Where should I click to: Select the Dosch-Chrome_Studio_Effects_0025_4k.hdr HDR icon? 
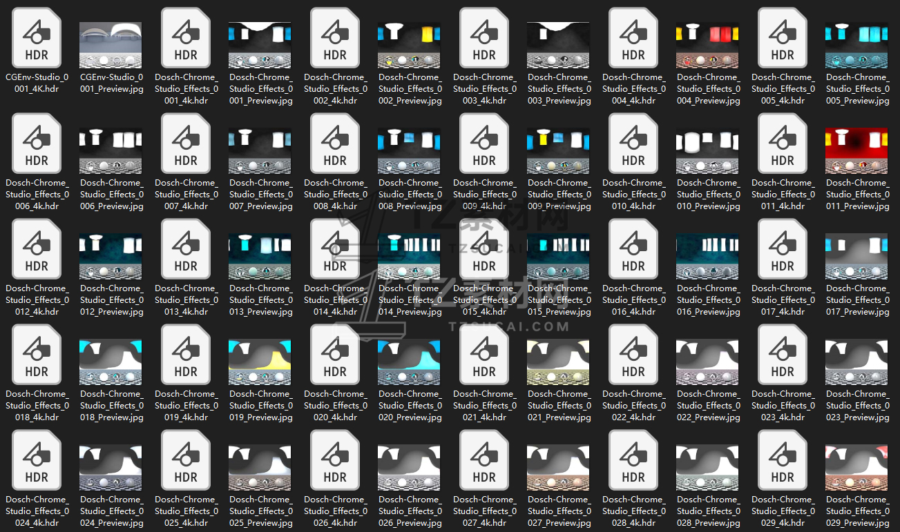[x=186, y=460]
